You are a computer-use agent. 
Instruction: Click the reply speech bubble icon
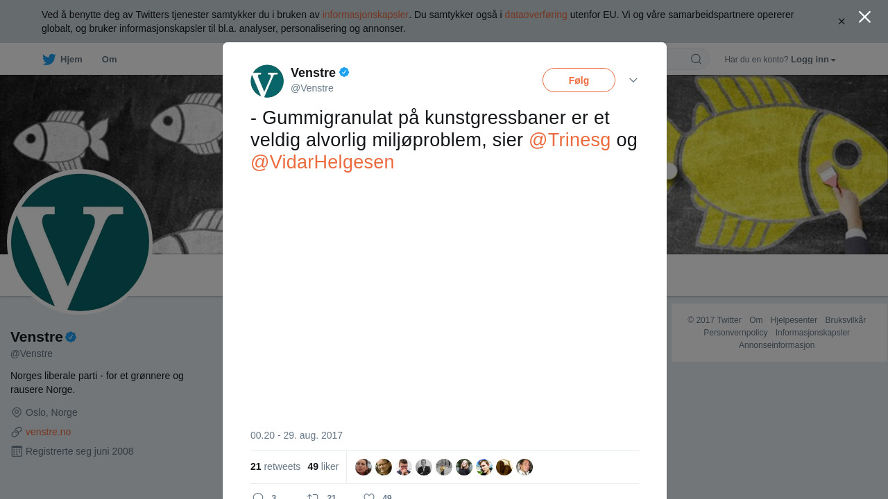[258, 497]
